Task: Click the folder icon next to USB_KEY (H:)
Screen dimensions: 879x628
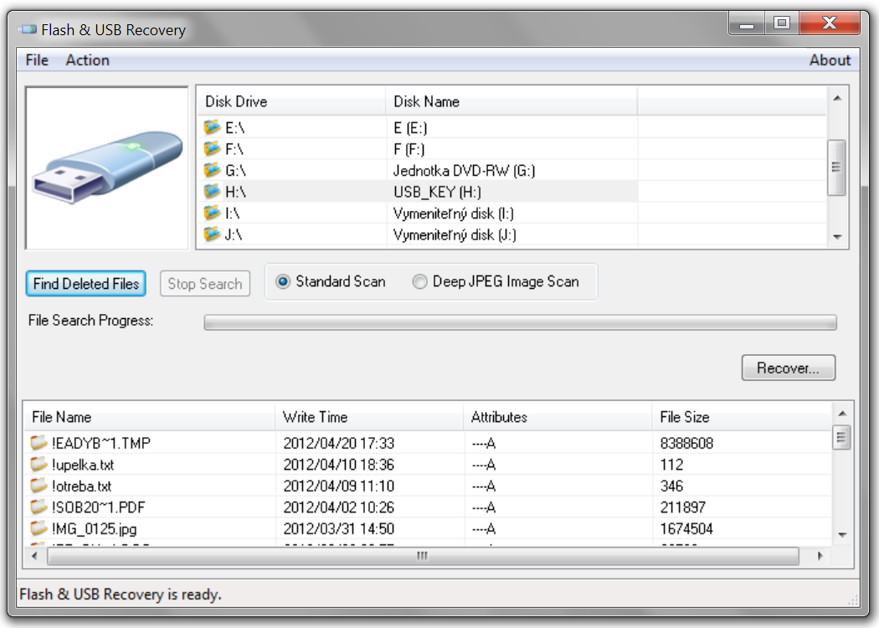Action: (212, 191)
